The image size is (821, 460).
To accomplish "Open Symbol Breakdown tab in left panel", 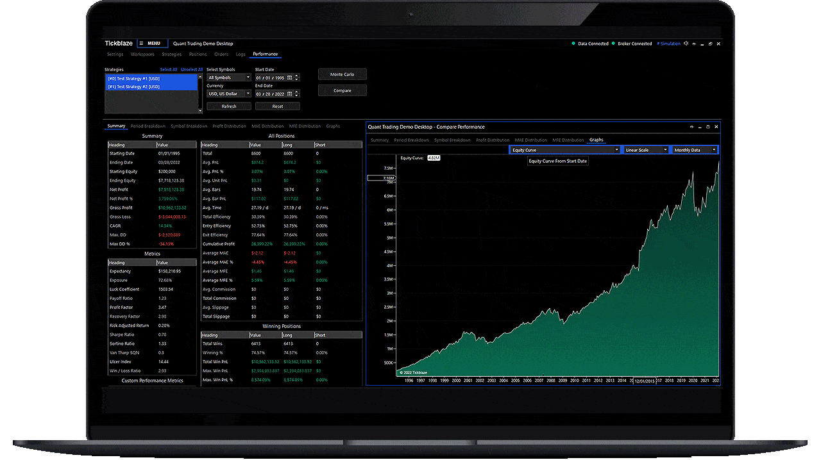I will pyautogui.click(x=189, y=126).
